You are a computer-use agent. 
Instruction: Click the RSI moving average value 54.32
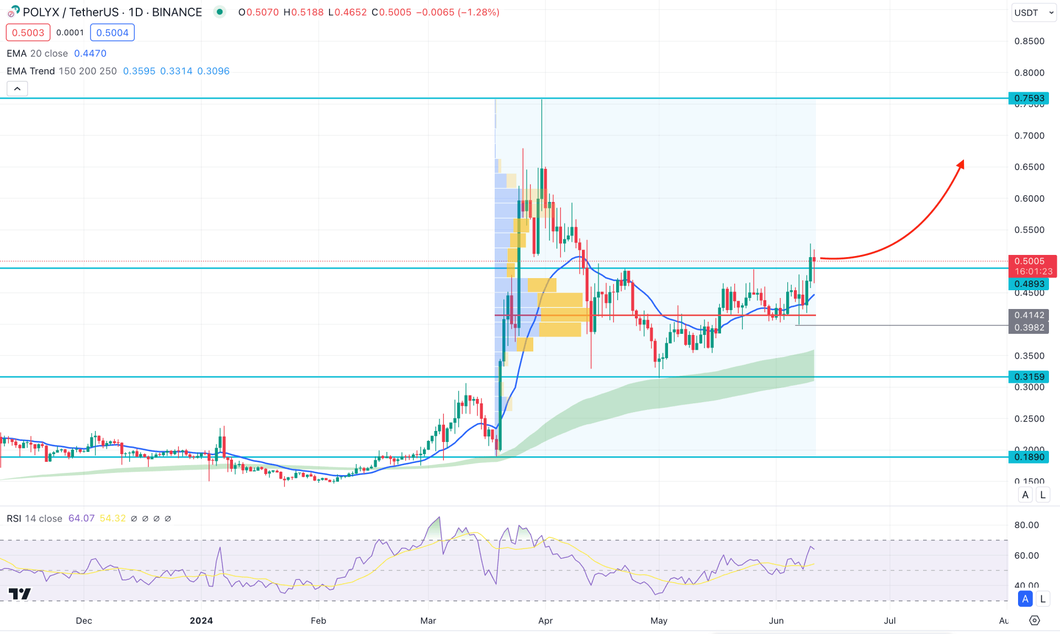pyautogui.click(x=113, y=519)
